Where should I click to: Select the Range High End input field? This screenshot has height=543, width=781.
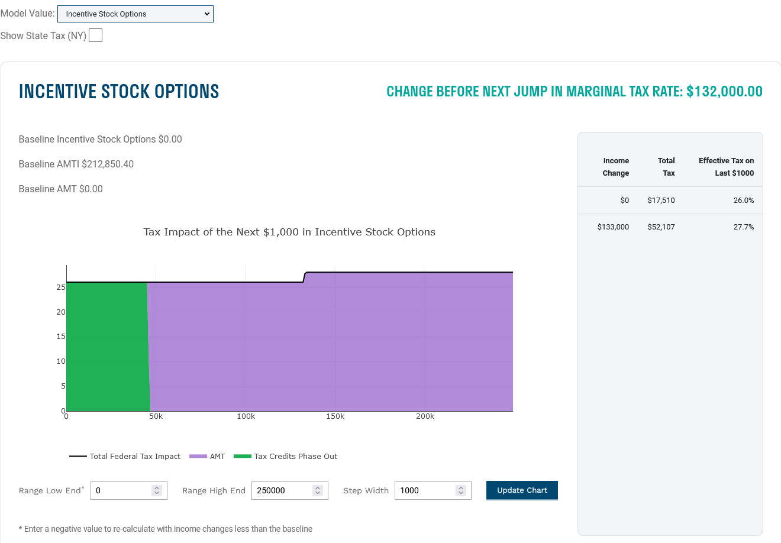coord(278,490)
